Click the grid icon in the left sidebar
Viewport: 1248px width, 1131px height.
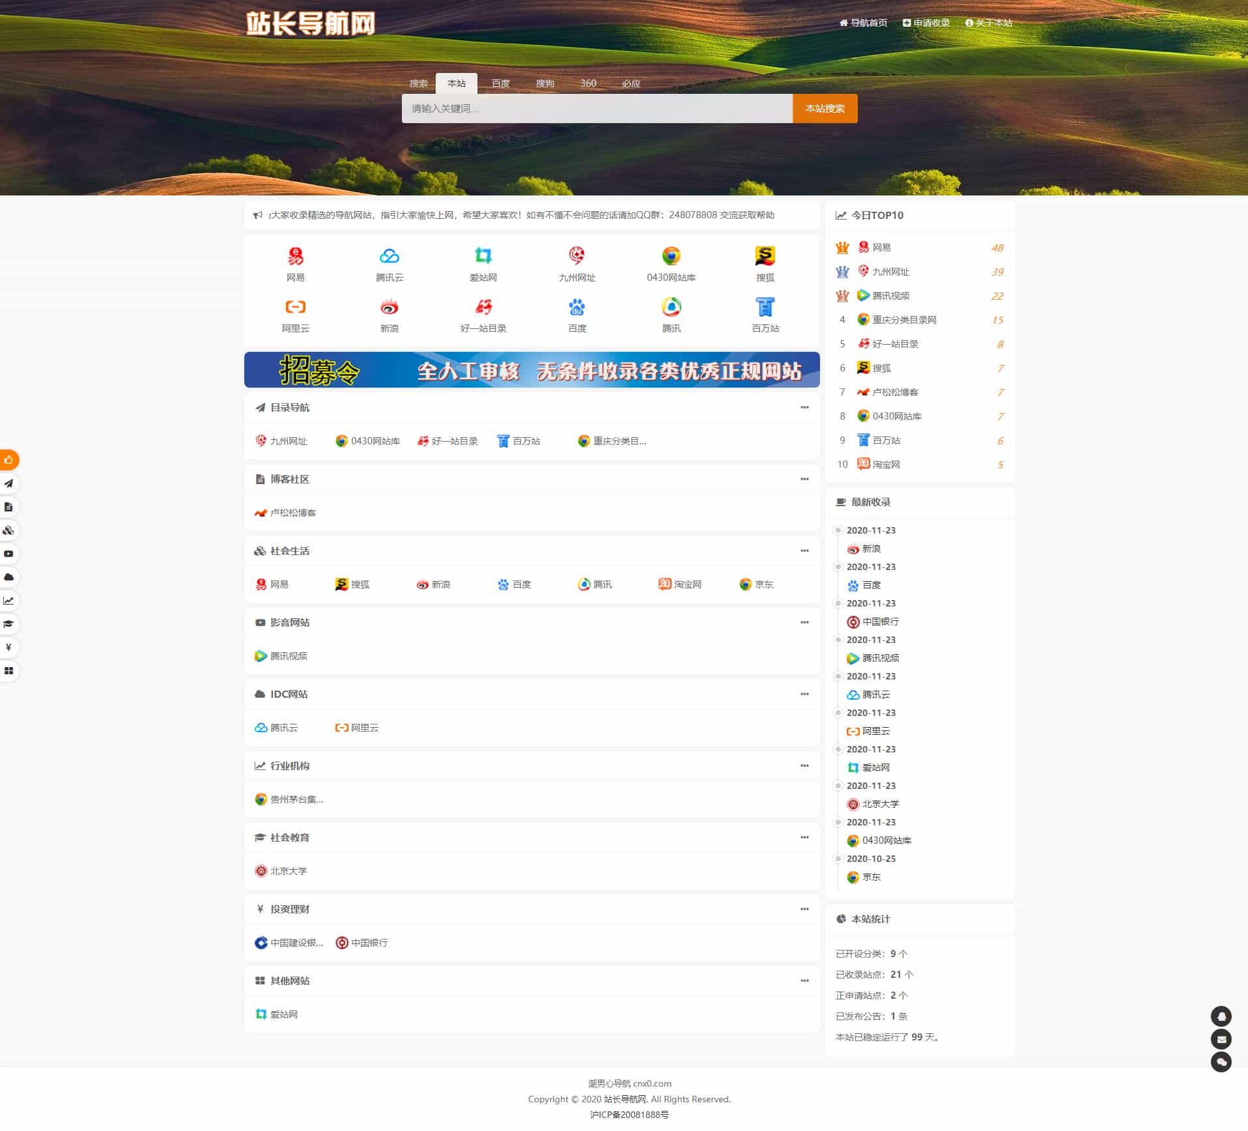click(8, 671)
